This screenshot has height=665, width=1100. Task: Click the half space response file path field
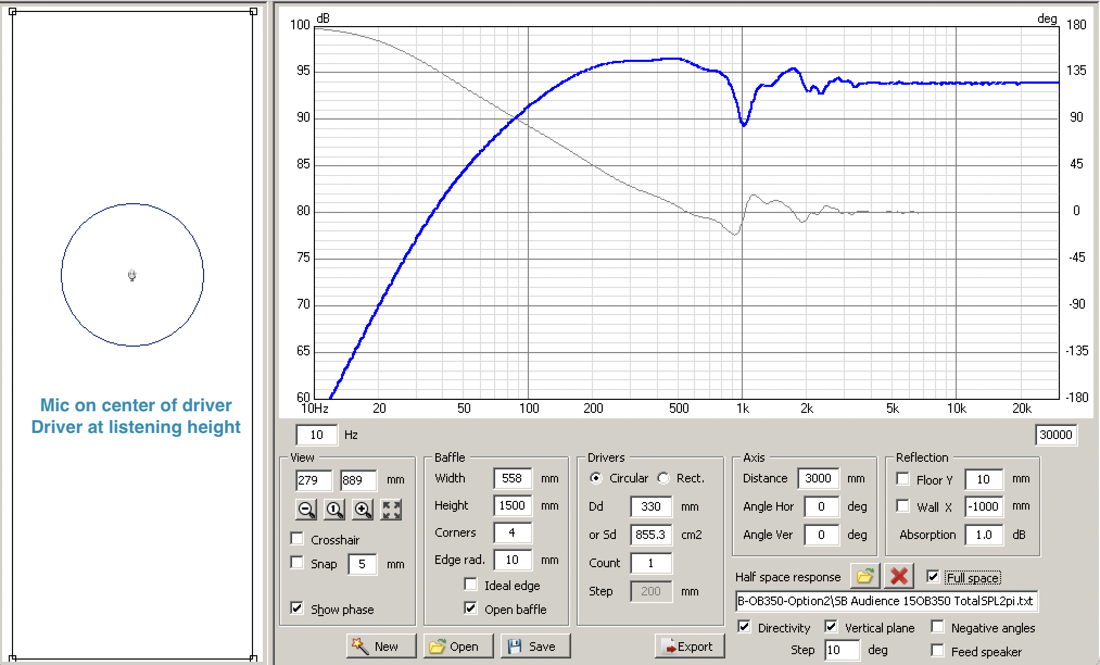(886, 601)
